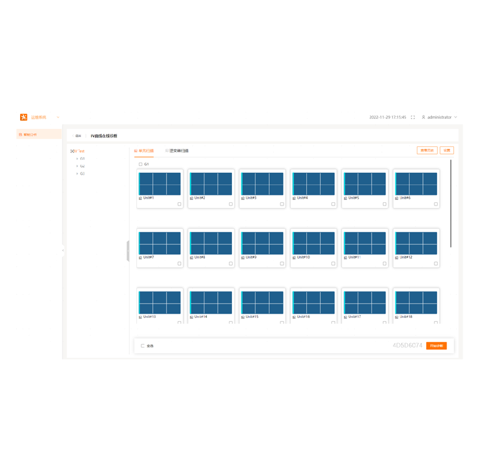Expand the G2 tree node
The width and height of the screenshot is (503, 465).
pyautogui.click(x=76, y=166)
